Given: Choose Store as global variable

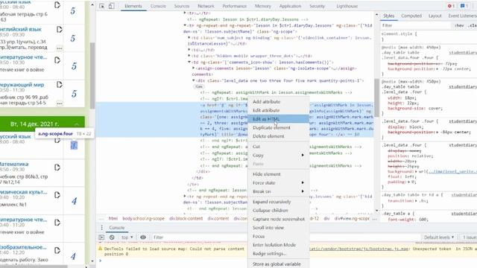Looking at the screenshot, I should 278,264.
